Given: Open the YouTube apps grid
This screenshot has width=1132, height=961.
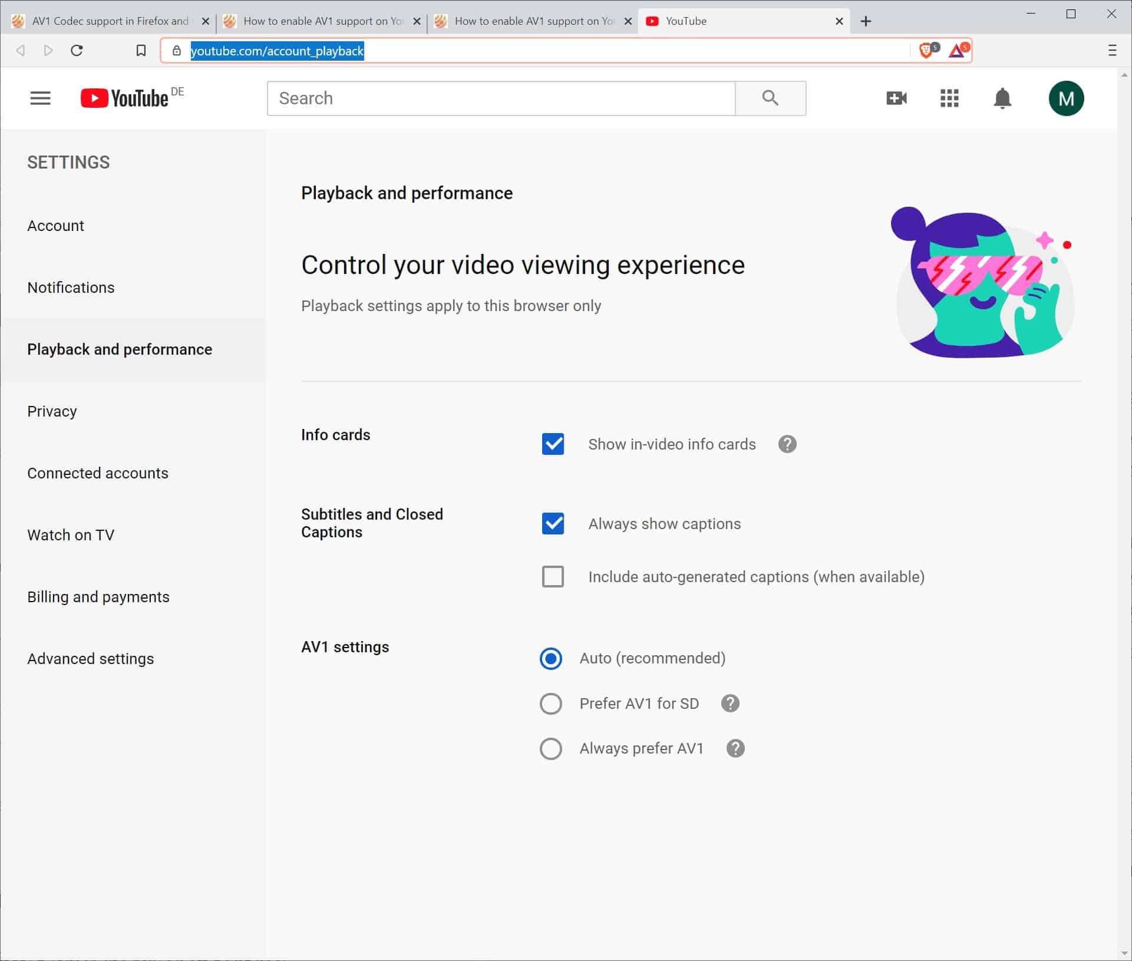Looking at the screenshot, I should (949, 98).
